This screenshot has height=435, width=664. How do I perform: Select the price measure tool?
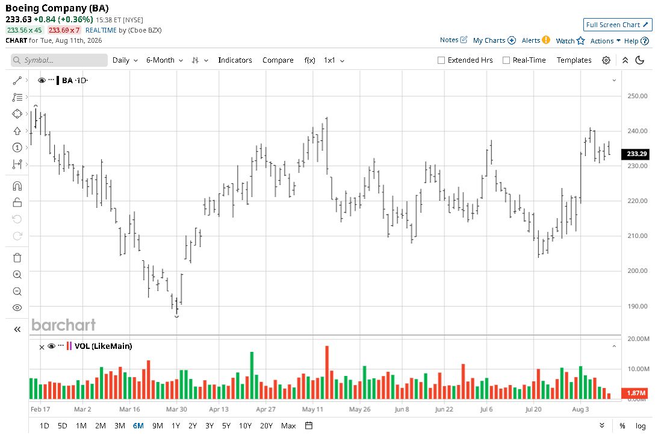17,164
